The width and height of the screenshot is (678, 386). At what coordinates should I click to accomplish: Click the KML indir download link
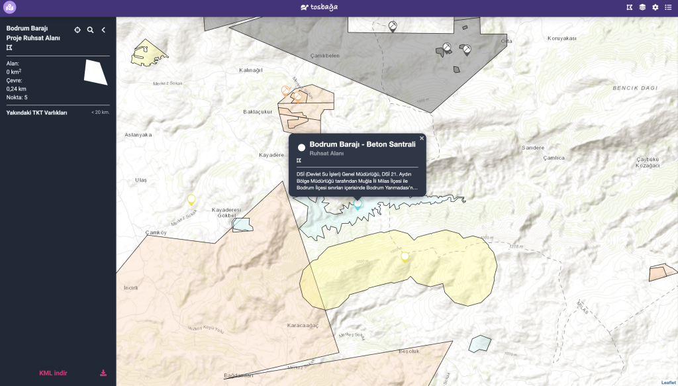[53, 373]
